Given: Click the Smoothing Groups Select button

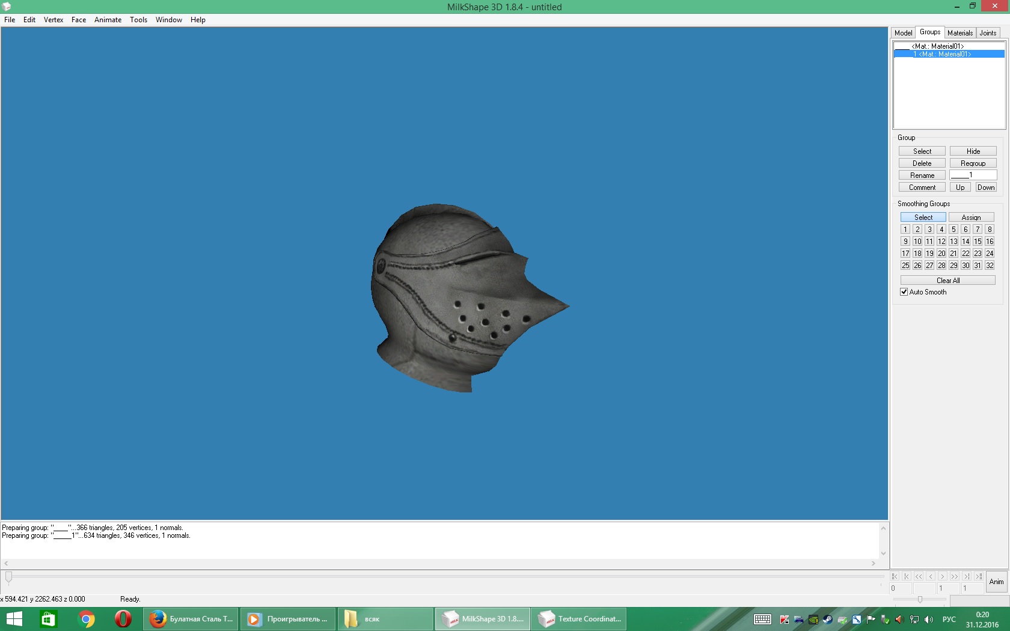Looking at the screenshot, I should click(x=923, y=218).
